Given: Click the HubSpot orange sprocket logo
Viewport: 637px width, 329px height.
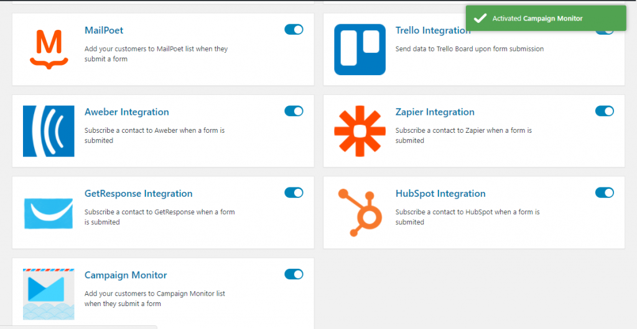Looking at the screenshot, I should 360,213.
